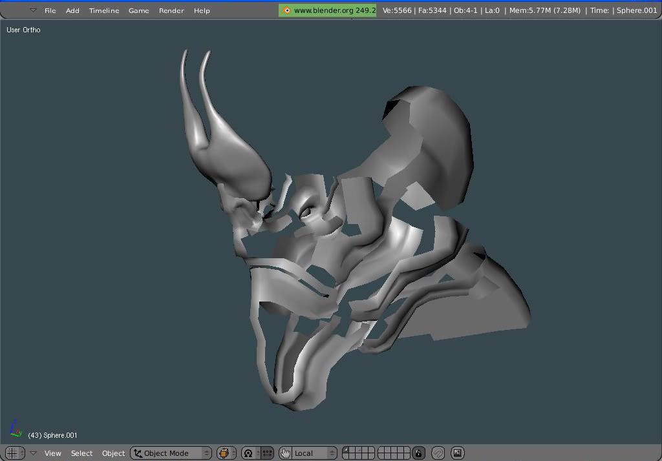Click the move object centers only button
The height and width of the screenshot is (461, 662).
[x=266, y=453]
